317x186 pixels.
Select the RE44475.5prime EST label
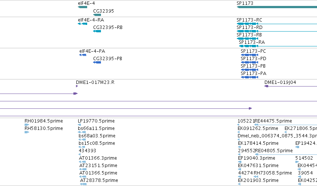click(273, 121)
